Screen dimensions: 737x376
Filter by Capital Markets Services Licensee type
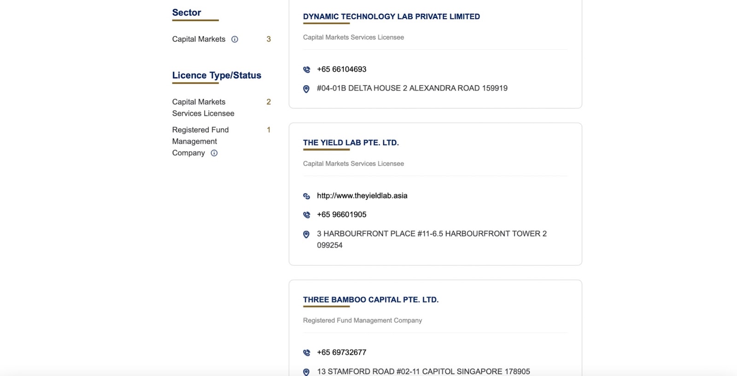tap(203, 107)
